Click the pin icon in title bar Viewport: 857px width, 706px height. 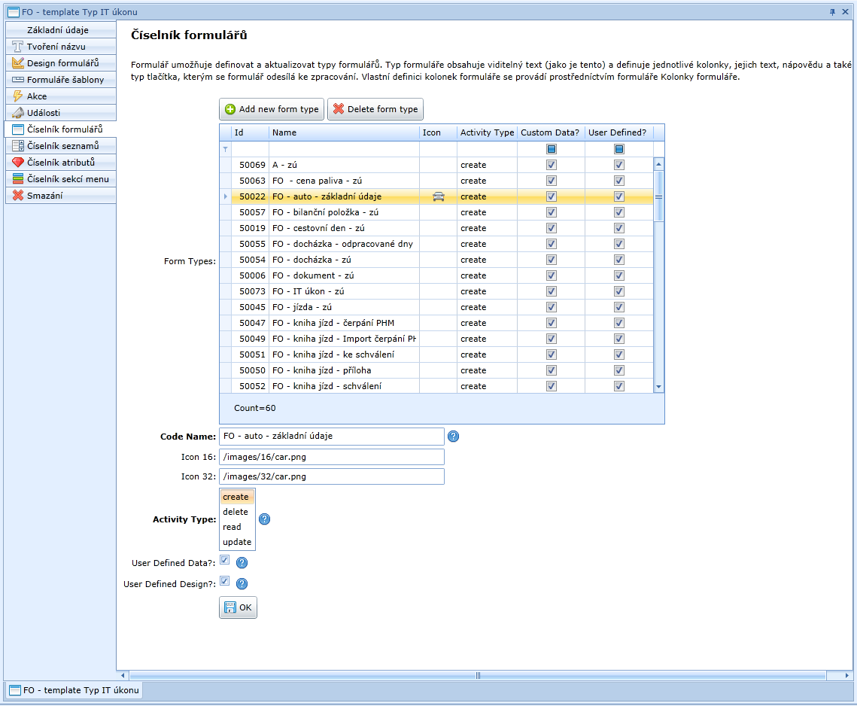coord(832,12)
